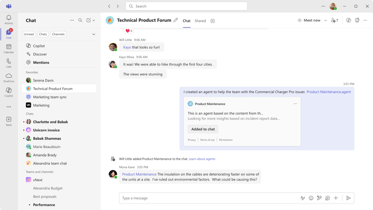Open the Calendar app in sidebar
373x210 pixels.
coord(8,48)
